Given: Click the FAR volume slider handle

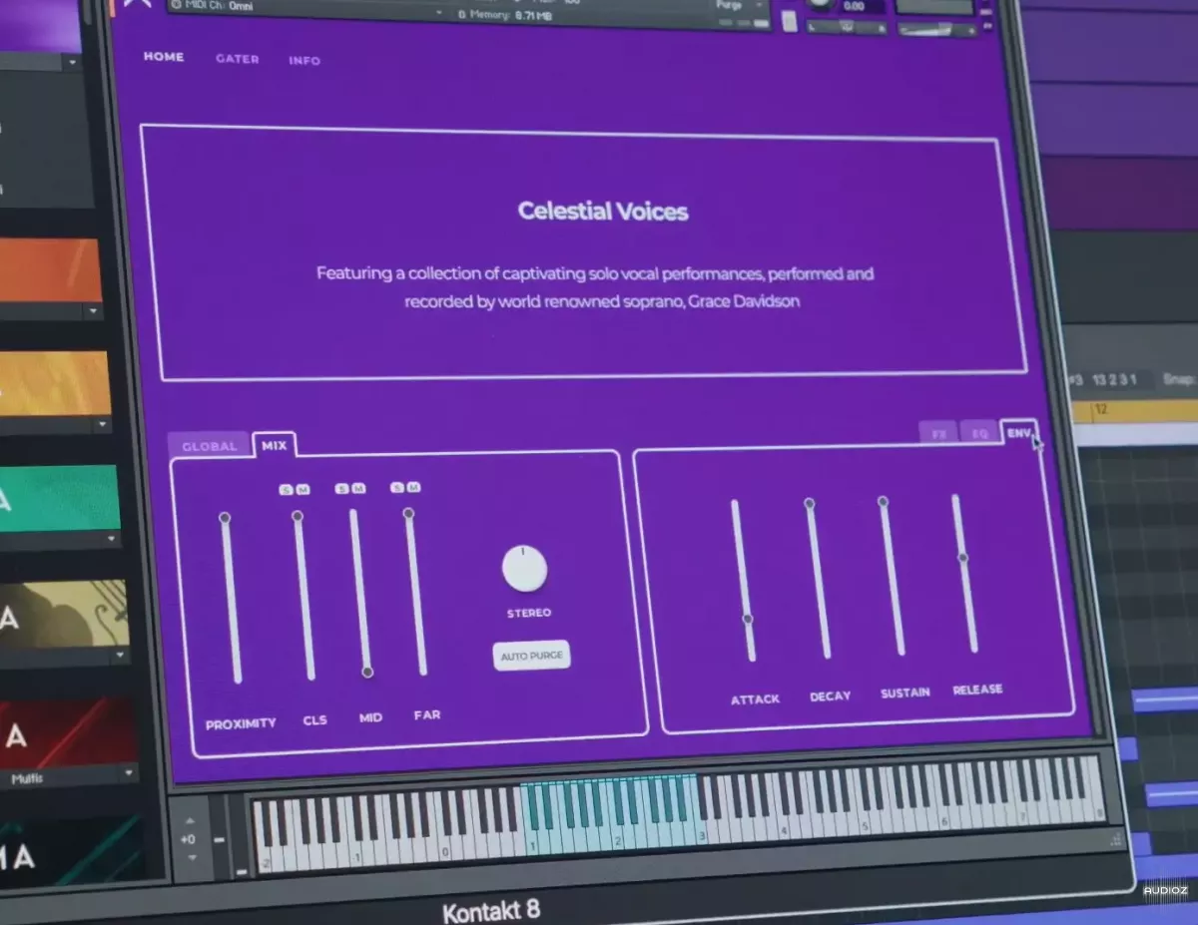Looking at the screenshot, I should point(408,513).
